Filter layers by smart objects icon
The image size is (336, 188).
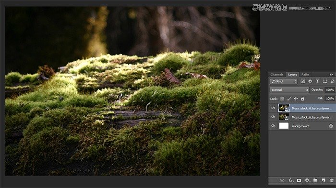pos(332,81)
